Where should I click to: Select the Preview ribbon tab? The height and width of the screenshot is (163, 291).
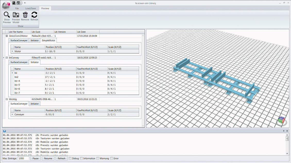[x=45, y=8]
